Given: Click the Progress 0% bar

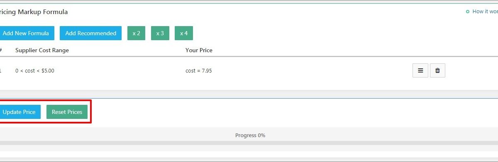Looking at the screenshot, I should coord(249,135).
